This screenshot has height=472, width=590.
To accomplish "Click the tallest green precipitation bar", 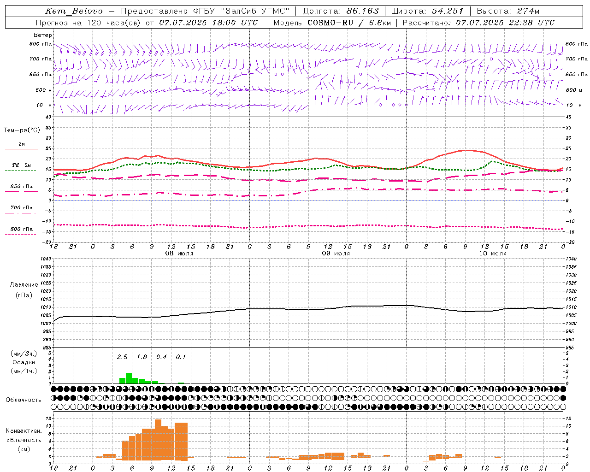I will coord(129,378).
